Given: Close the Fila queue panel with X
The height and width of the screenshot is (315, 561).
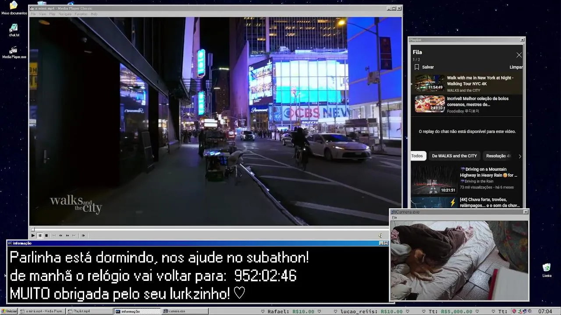Looking at the screenshot, I should tap(519, 55).
